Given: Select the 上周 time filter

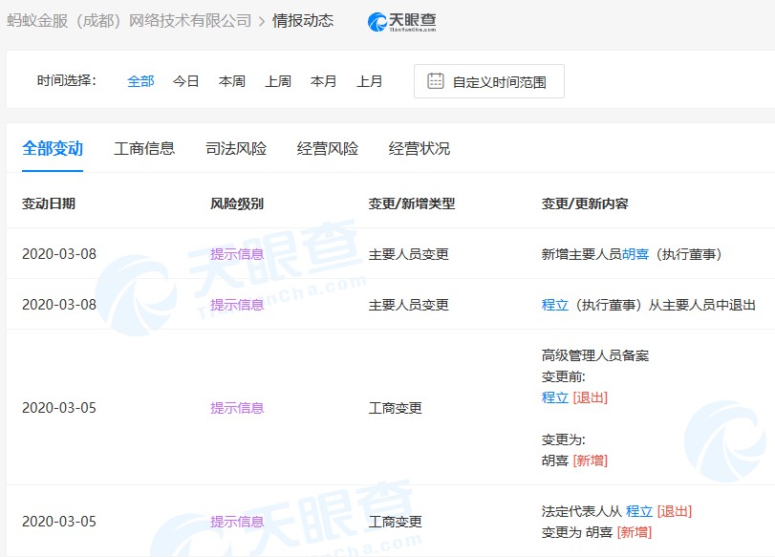Looking at the screenshot, I should coord(278,81).
